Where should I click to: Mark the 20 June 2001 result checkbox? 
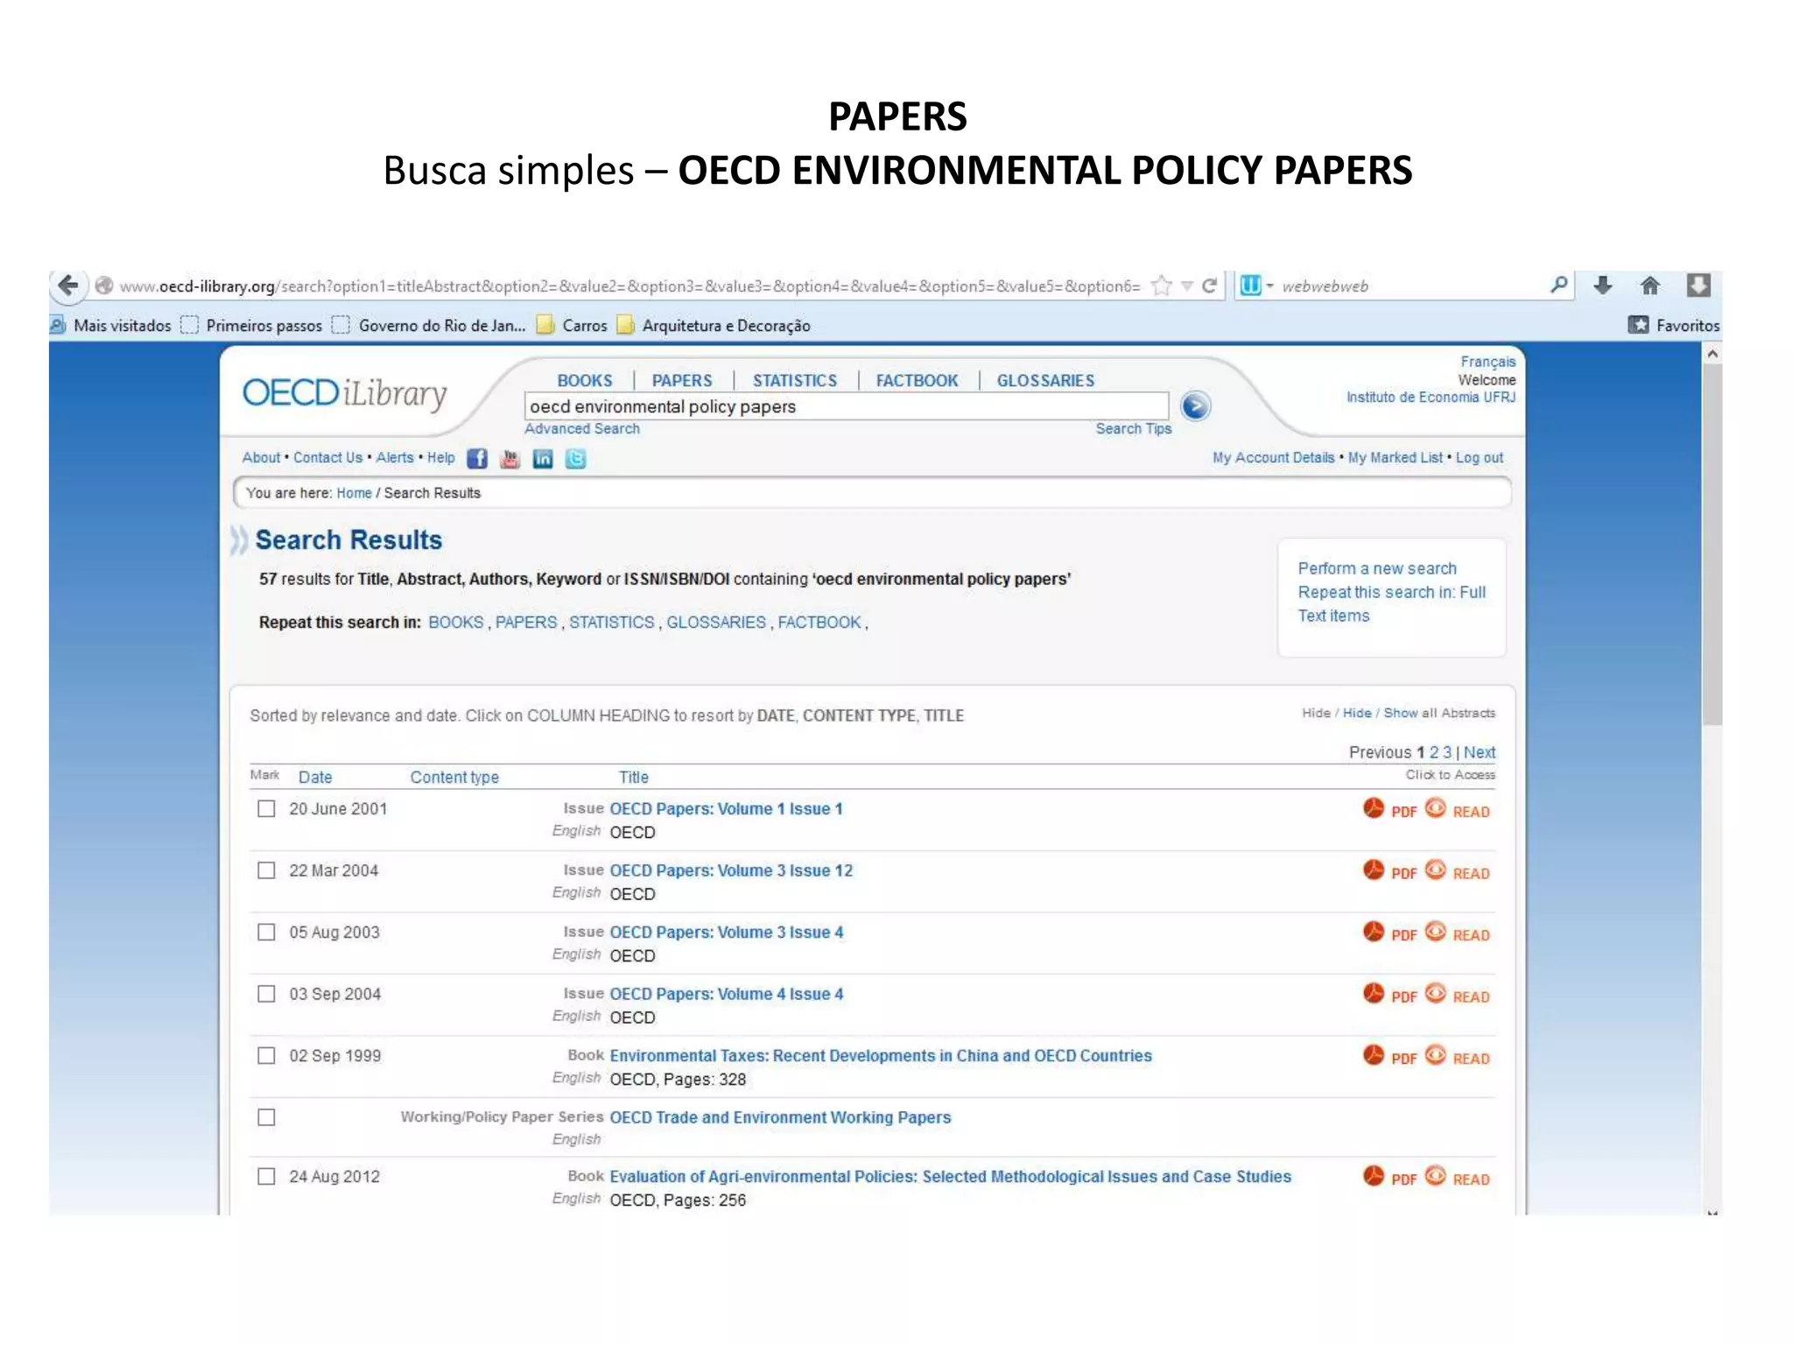[x=266, y=808]
